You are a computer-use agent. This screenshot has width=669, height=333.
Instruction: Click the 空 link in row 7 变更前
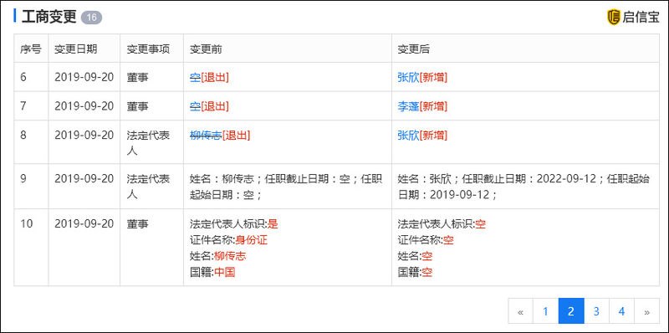[x=195, y=106]
